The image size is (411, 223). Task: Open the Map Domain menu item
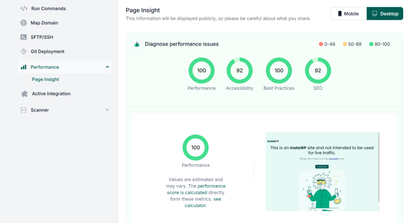(x=44, y=23)
